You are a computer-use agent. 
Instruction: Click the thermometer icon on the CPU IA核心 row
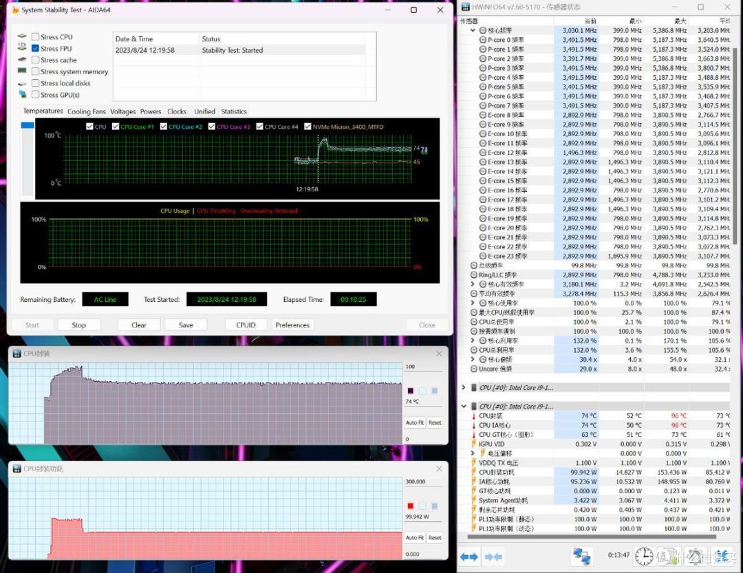[x=474, y=425]
